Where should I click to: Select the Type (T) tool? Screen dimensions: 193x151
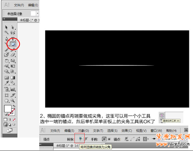(13, 39)
